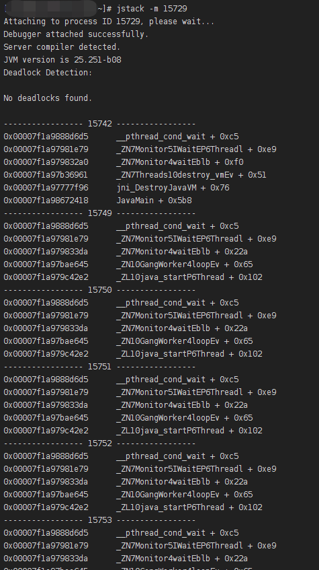
Task: Click the 'jni_DestroyJavaVM + 0x76' frame
Action: point(173,188)
